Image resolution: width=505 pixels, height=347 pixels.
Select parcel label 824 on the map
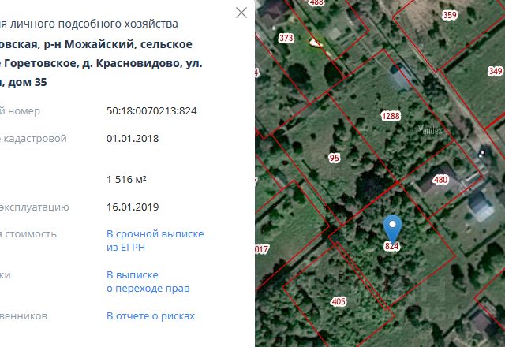coord(391,246)
